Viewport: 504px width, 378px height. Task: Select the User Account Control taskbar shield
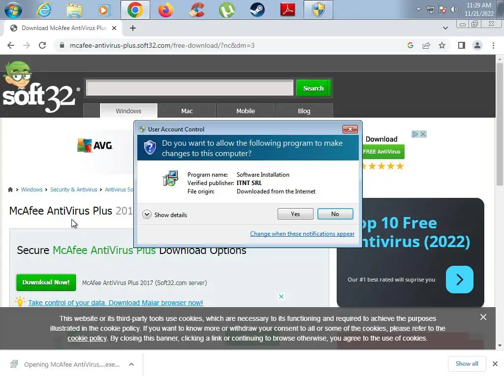(x=318, y=10)
